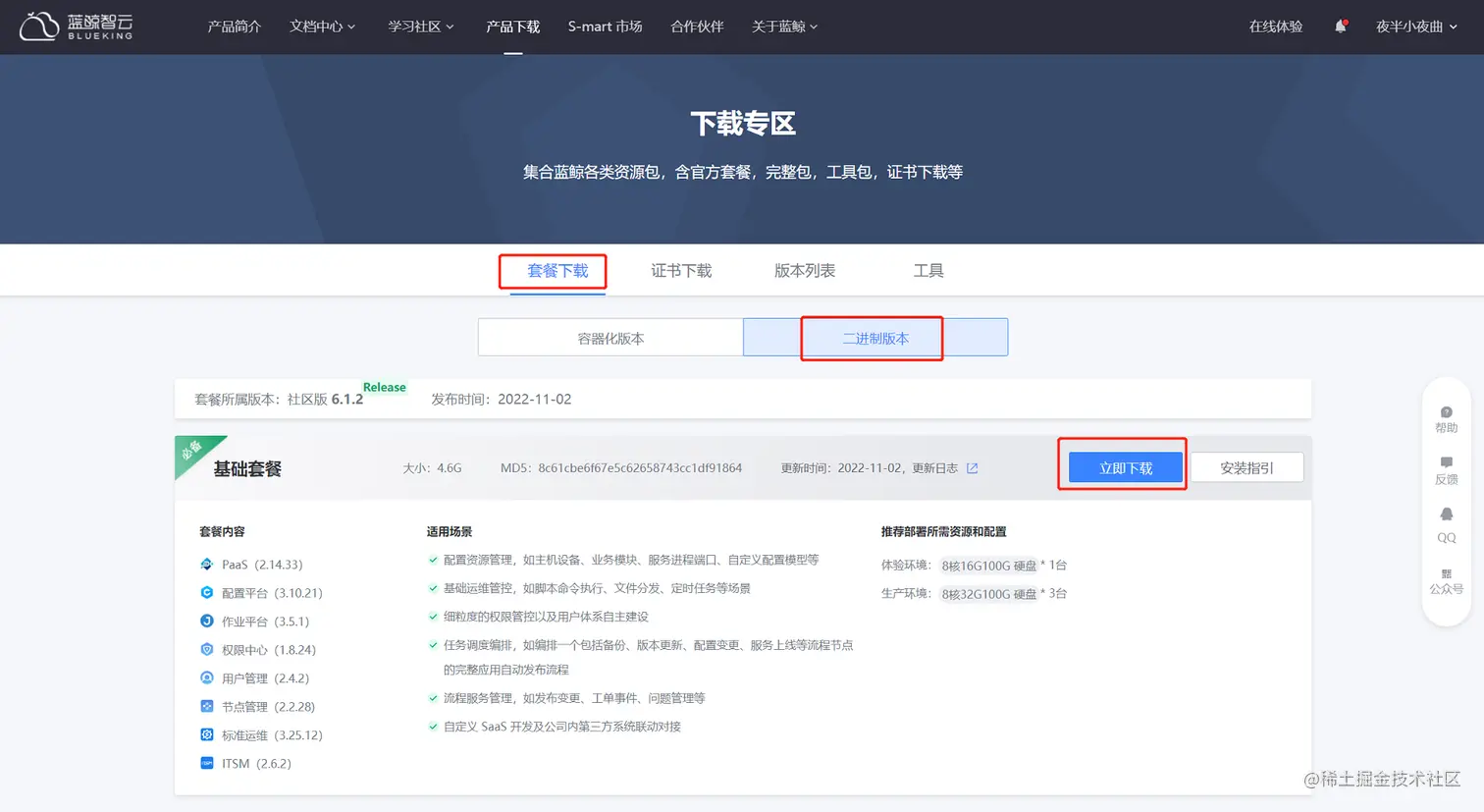Click the BlueKing cloud logo
The image size is (1484, 812).
click(x=76, y=27)
